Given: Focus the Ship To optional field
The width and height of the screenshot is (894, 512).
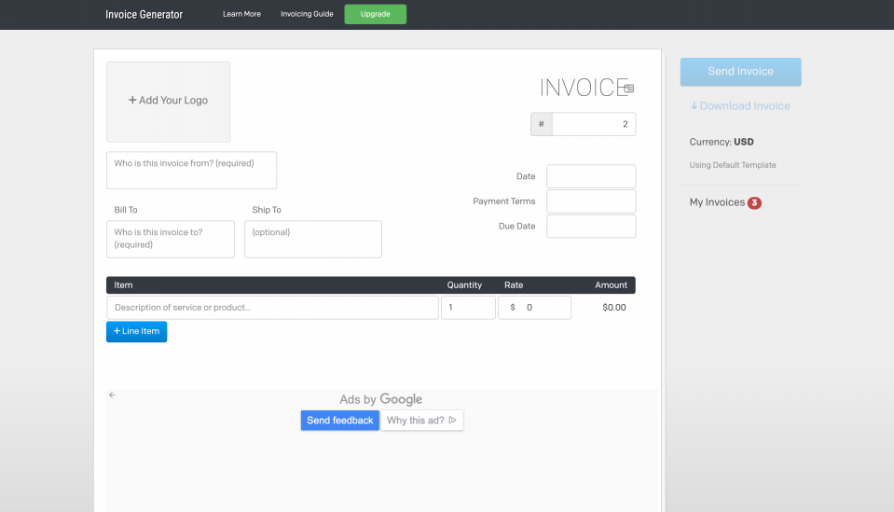Looking at the screenshot, I should click(x=313, y=239).
